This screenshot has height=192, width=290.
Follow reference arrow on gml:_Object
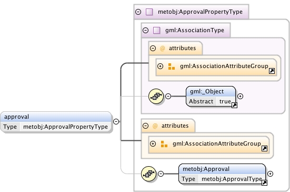(x=234, y=105)
